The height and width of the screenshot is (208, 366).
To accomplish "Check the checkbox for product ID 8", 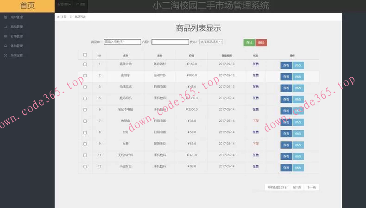I will (x=85, y=132).
